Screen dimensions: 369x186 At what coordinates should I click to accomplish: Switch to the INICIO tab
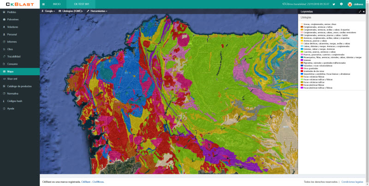(x=57, y=4)
